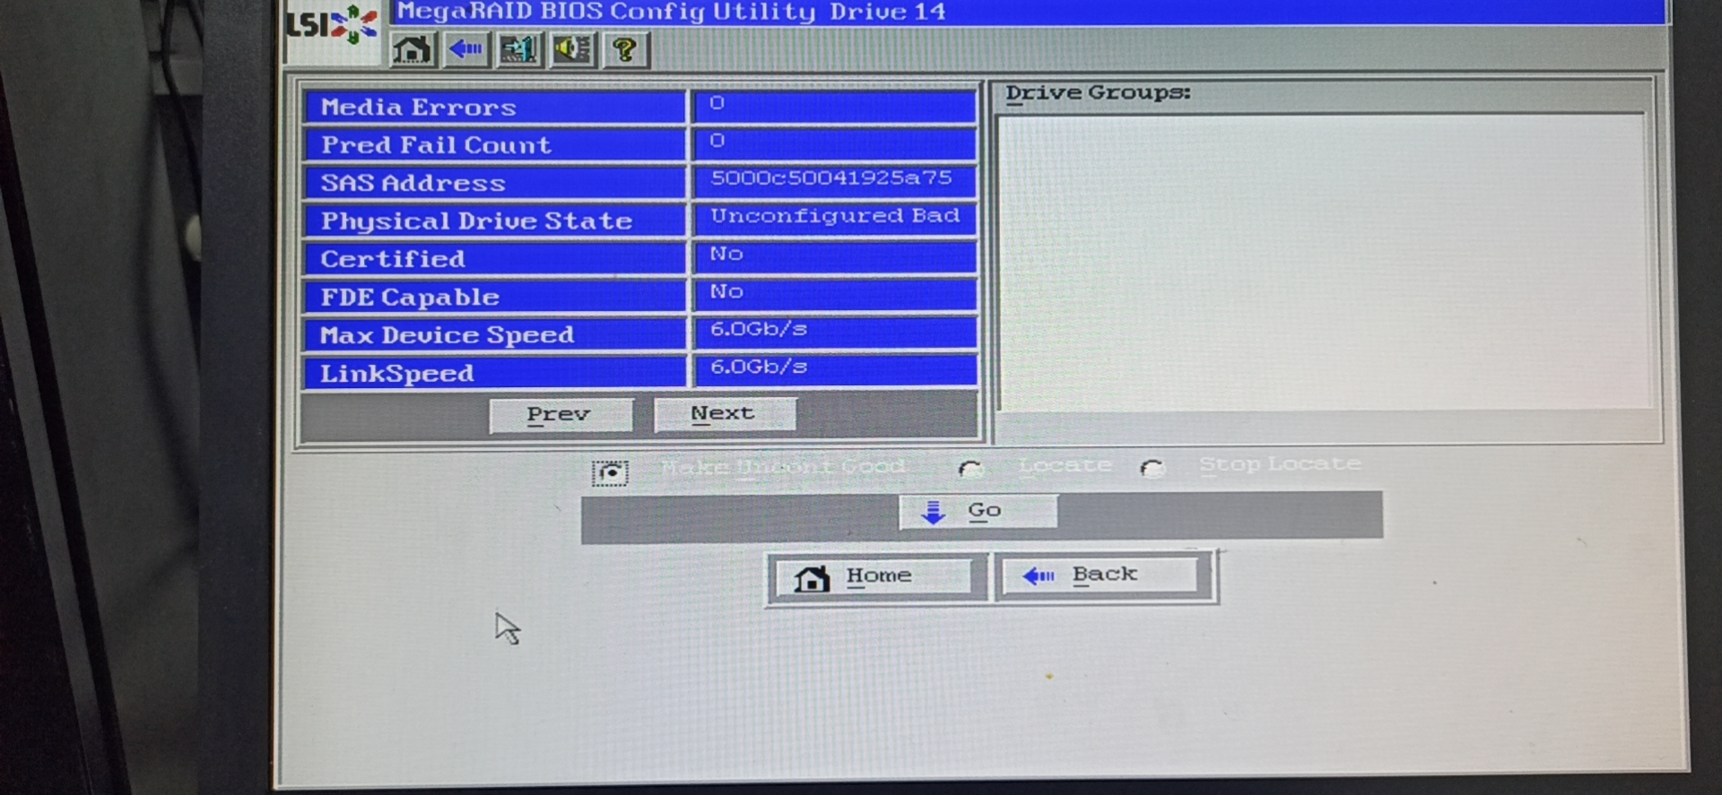Screen dimensions: 1722x795
Task: Click the exit door toolbar icon
Action: pyautogui.click(x=518, y=49)
